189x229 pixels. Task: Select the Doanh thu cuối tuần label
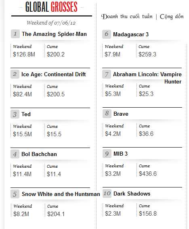click(127, 17)
